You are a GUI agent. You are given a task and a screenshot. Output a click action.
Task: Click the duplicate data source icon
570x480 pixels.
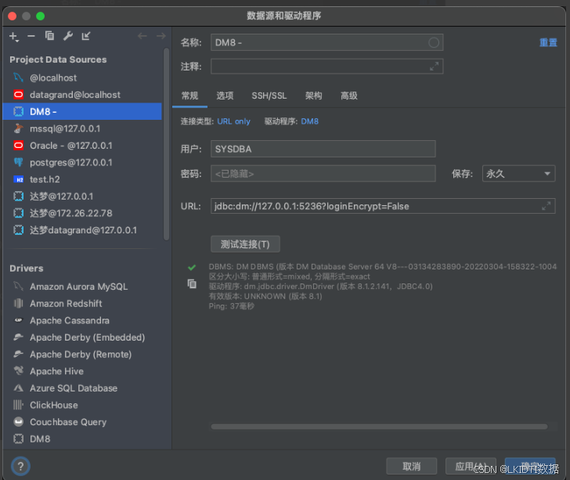point(49,36)
